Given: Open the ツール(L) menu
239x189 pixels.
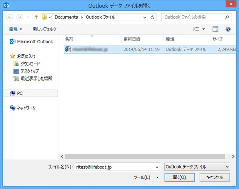Looking at the screenshot, I should coord(142,177).
